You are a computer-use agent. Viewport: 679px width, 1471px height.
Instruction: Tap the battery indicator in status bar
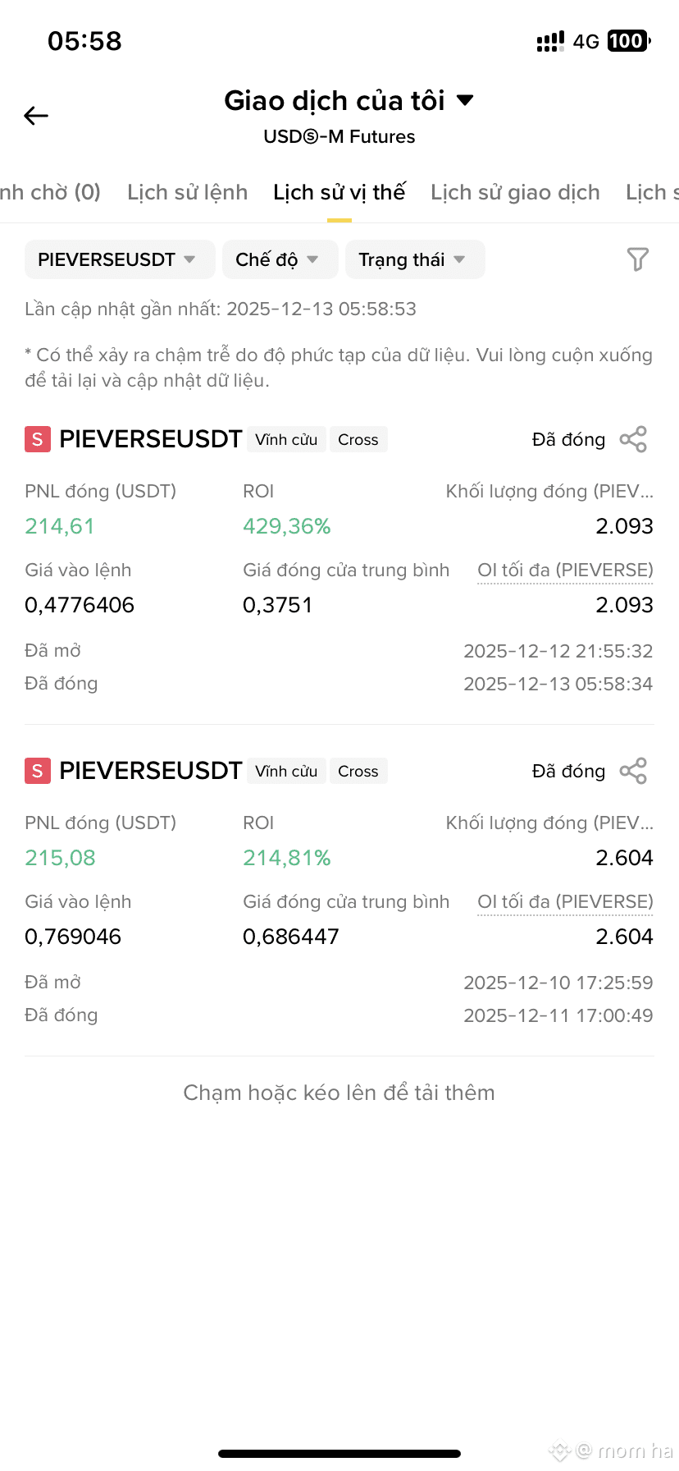click(629, 41)
